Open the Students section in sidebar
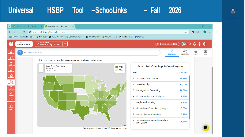Screen dimensions: 245x137 (11, 52)
